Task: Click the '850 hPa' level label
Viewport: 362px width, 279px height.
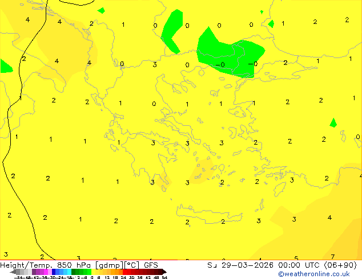Action: pos(75,265)
